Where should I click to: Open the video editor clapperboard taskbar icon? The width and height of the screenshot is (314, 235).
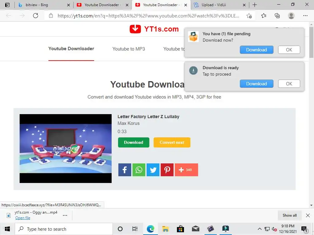point(210,229)
